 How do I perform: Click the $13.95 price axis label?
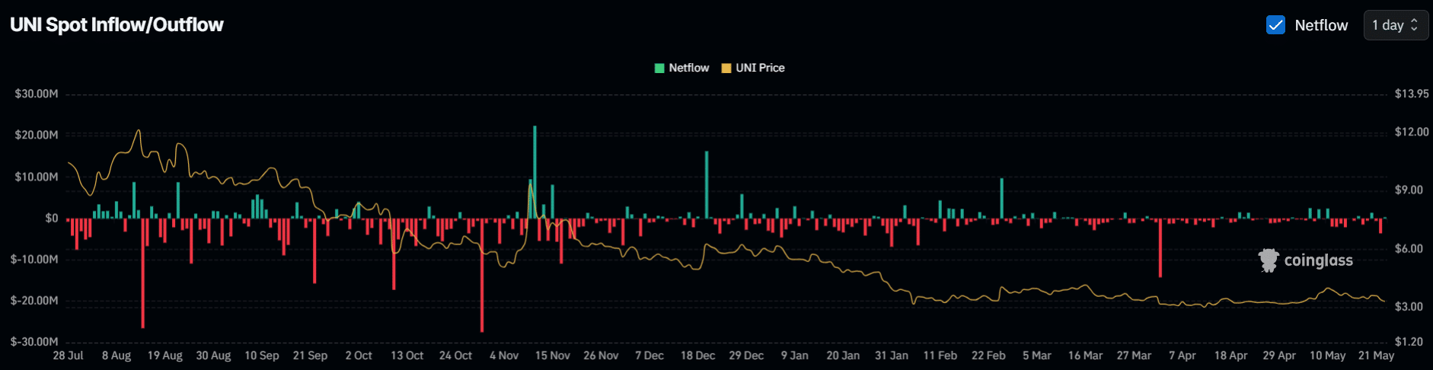[1412, 94]
